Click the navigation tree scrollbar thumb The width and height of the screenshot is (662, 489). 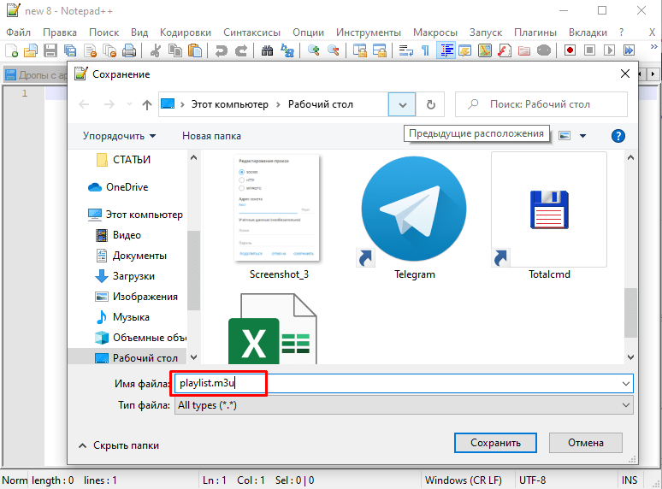pos(193,270)
